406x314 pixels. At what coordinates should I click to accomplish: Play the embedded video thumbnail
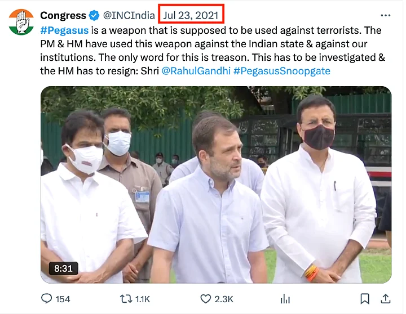click(x=215, y=185)
